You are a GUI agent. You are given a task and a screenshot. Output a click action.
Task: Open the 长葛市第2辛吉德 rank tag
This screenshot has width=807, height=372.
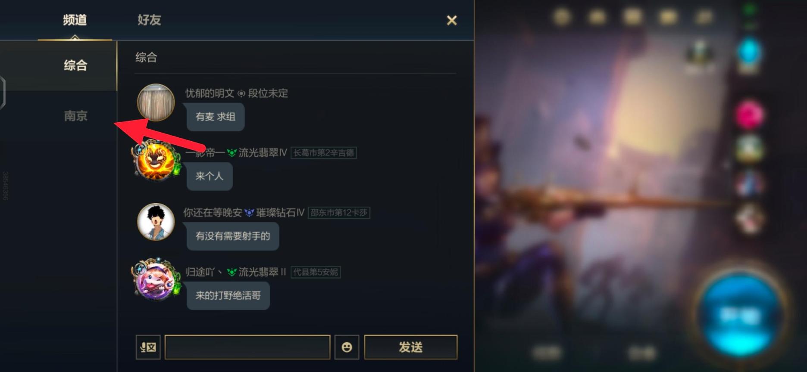click(x=324, y=153)
